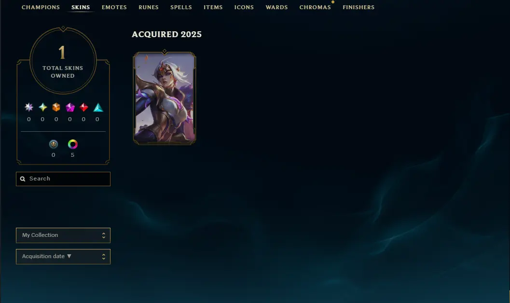Viewport: 510px width, 303px height.
Task: Switch to the Emotes tab
Action: (x=114, y=7)
